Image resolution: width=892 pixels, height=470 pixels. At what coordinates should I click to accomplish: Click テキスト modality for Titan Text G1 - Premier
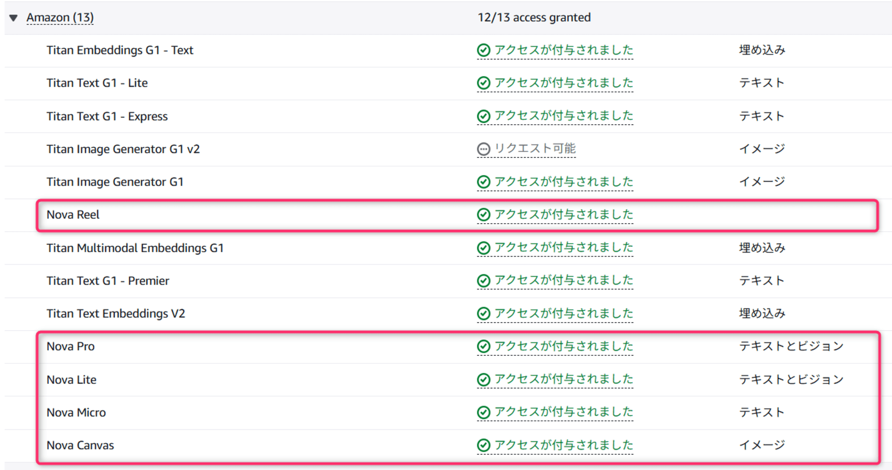point(762,281)
